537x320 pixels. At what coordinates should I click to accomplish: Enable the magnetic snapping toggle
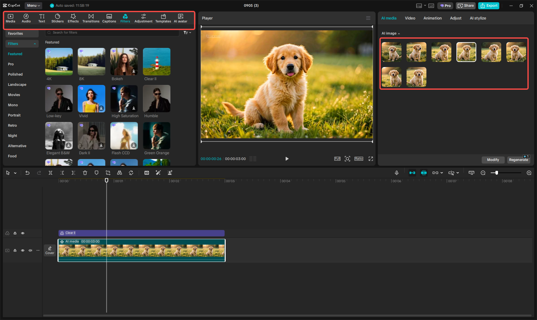coord(412,172)
